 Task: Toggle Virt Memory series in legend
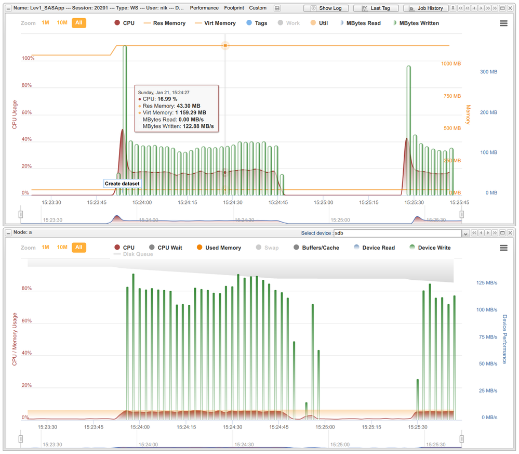[x=215, y=23]
